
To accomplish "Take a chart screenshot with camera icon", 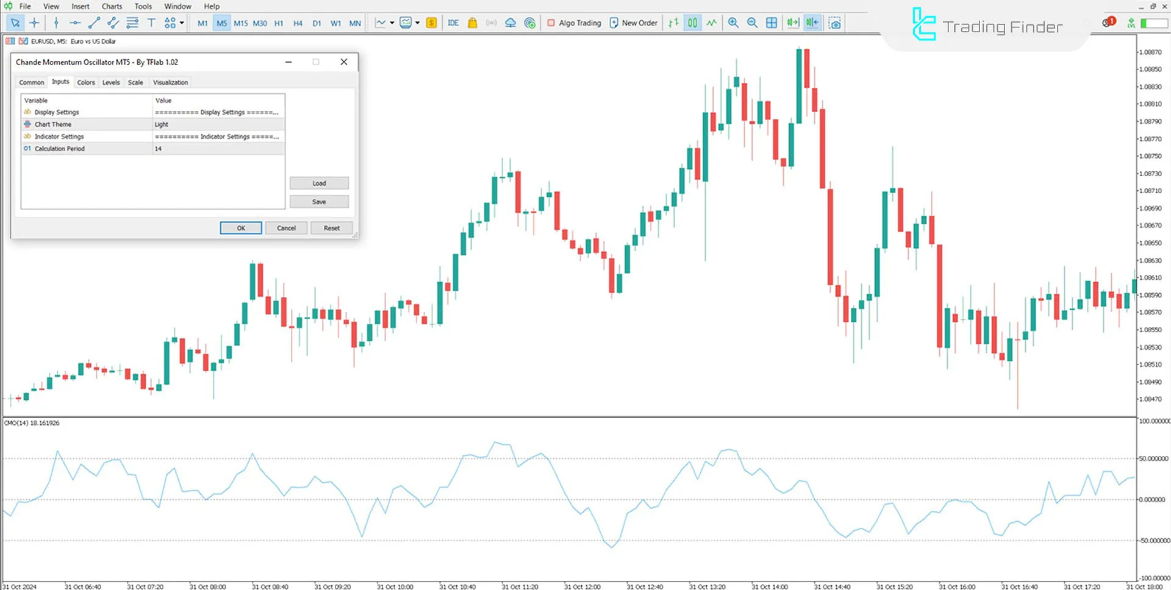I will [835, 23].
